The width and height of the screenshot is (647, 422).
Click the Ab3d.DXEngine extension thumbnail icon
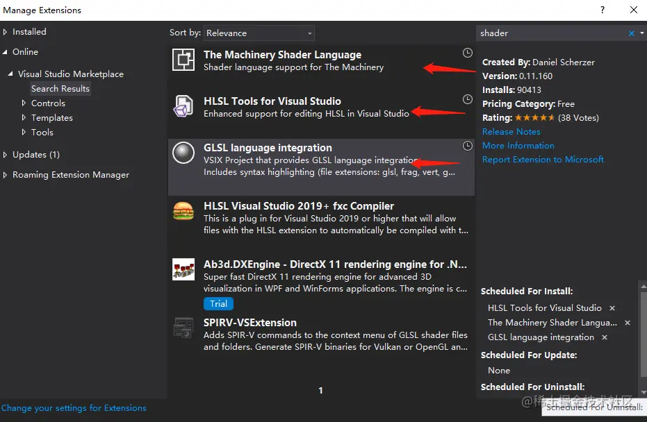click(183, 269)
